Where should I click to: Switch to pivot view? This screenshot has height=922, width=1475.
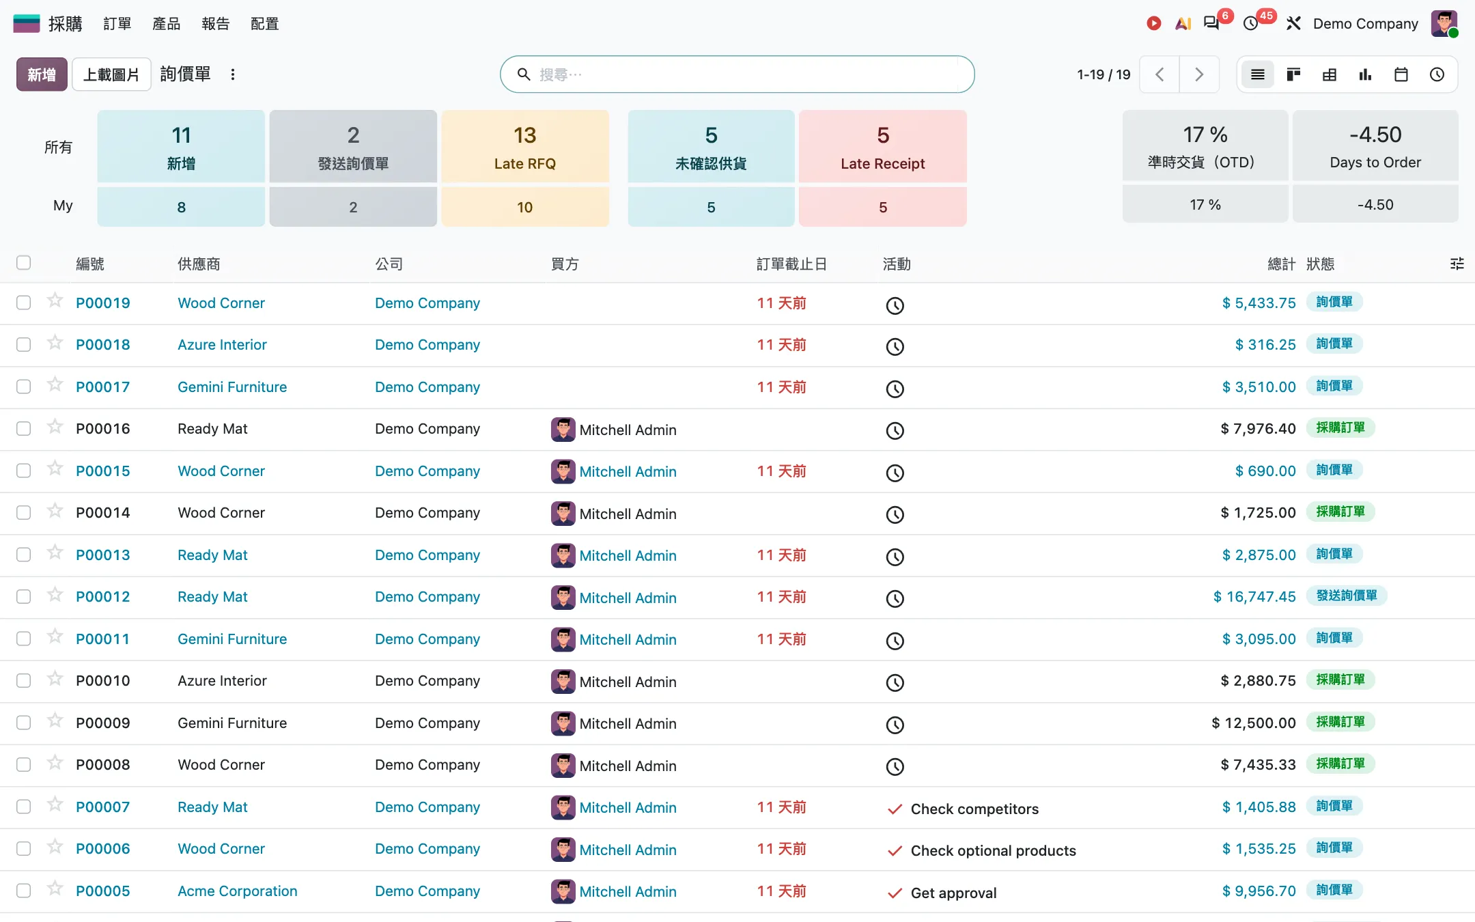point(1330,74)
